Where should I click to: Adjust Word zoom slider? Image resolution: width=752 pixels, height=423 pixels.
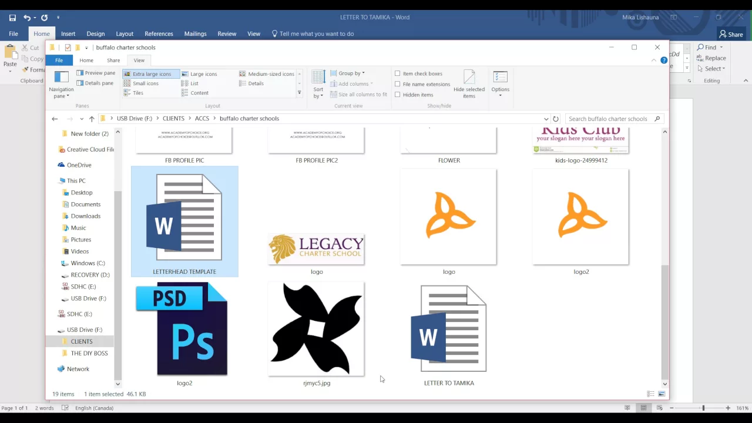pos(703,408)
